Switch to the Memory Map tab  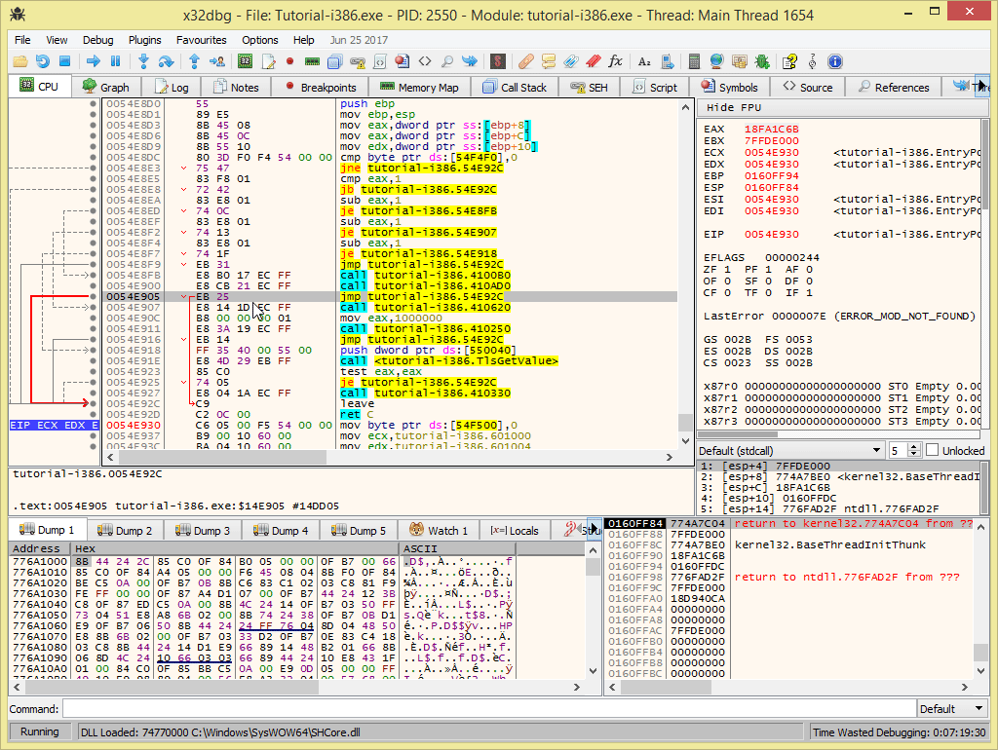(x=419, y=88)
